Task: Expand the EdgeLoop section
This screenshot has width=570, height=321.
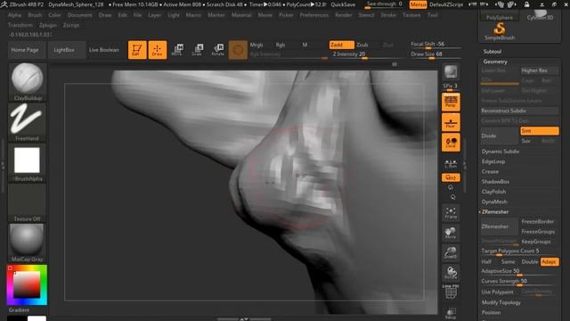Action: tap(493, 161)
